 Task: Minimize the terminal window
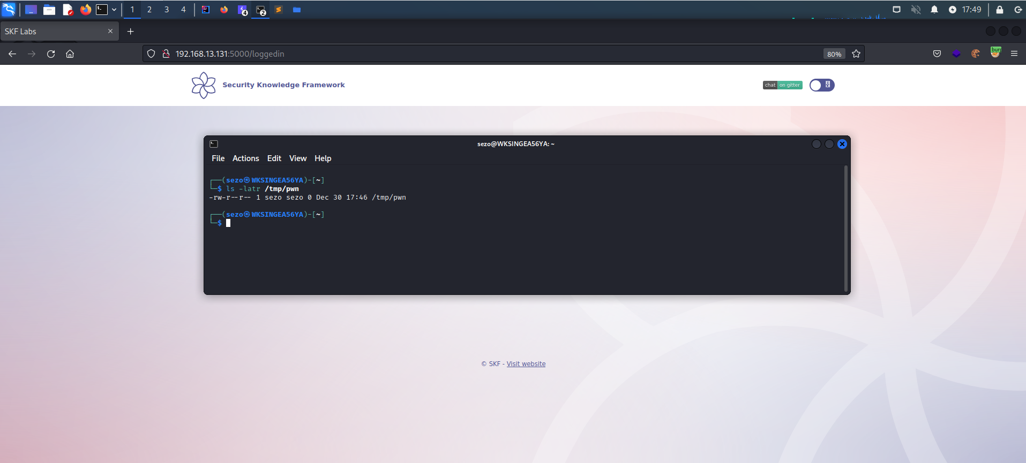point(817,144)
